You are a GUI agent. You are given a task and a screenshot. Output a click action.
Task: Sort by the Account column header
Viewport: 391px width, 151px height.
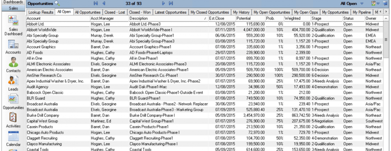pos(58,18)
